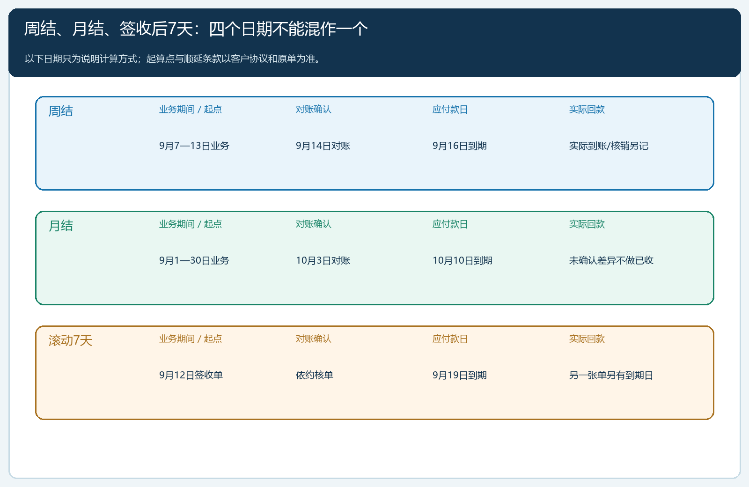
Task: Click 实际回款 label in 月结 card
Action: 587,224
